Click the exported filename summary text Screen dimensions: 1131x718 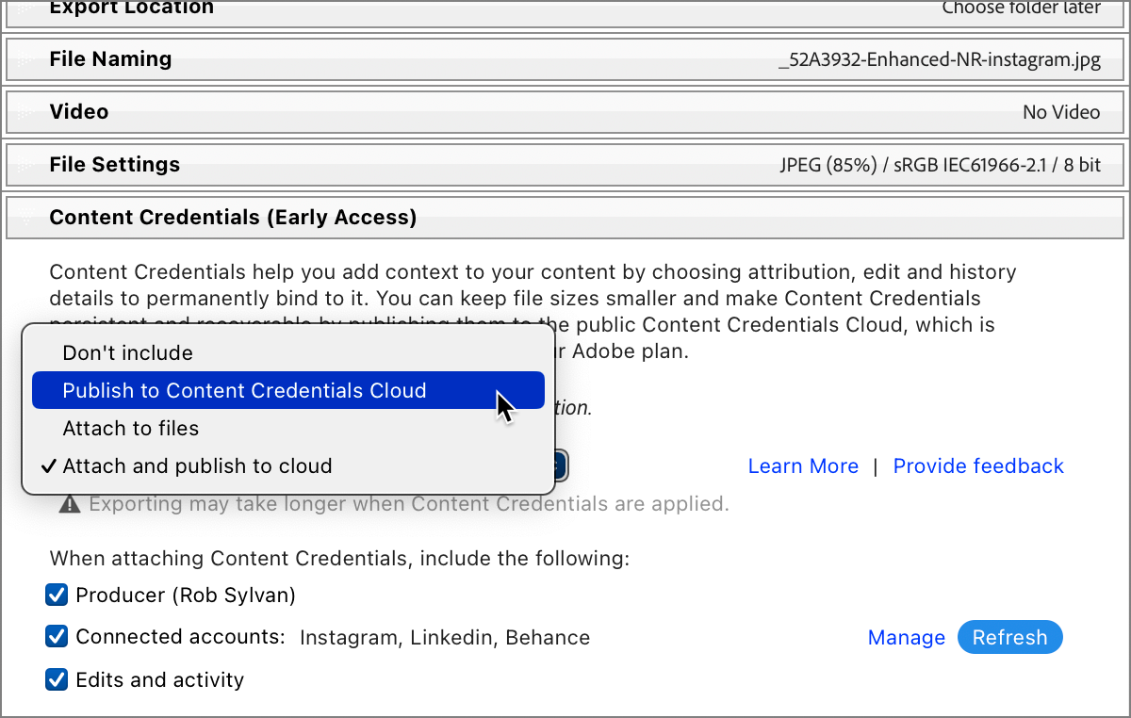939,60
